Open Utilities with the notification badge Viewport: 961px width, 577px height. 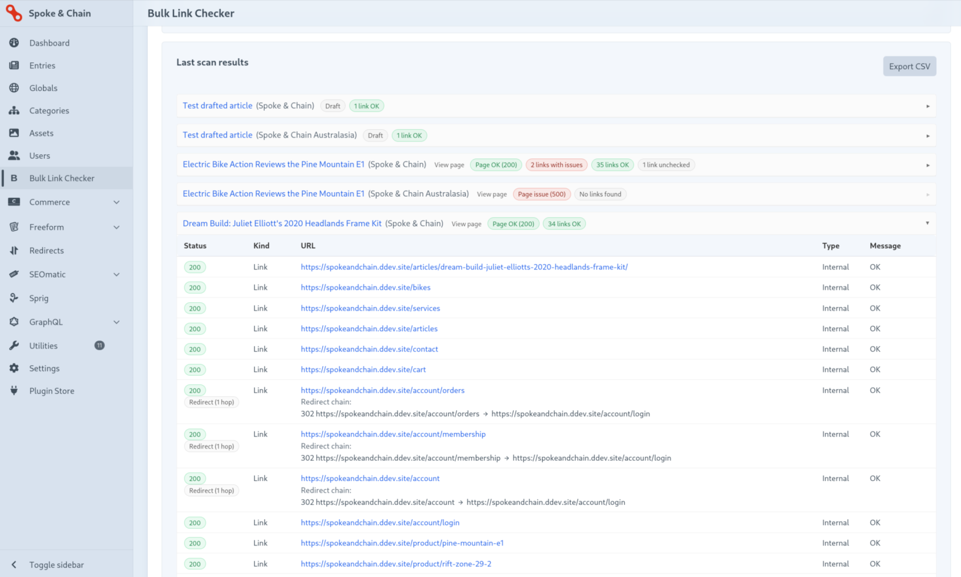[44, 346]
